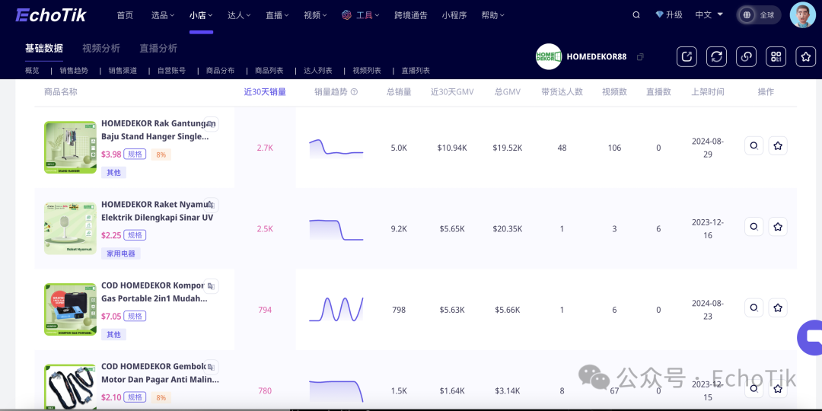Click the favorite star icon for shop
This screenshot has height=411, width=822.
coord(806,56)
